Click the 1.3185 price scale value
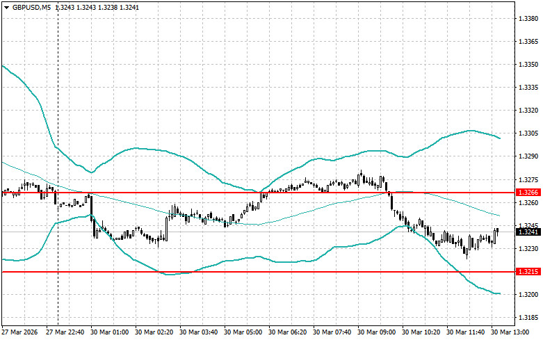Screen dimensions: 543x340 [528, 318]
